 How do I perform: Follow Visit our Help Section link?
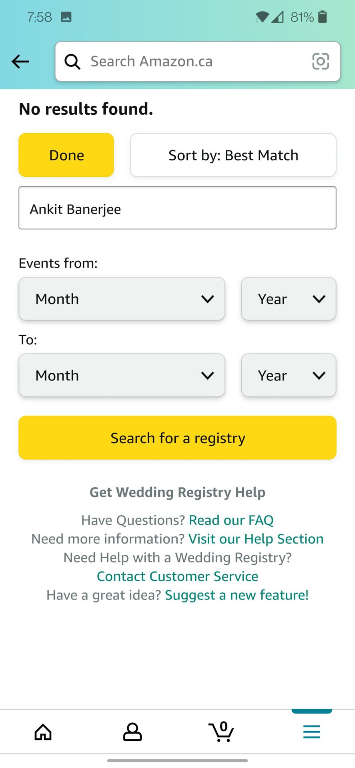click(x=256, y=539)
